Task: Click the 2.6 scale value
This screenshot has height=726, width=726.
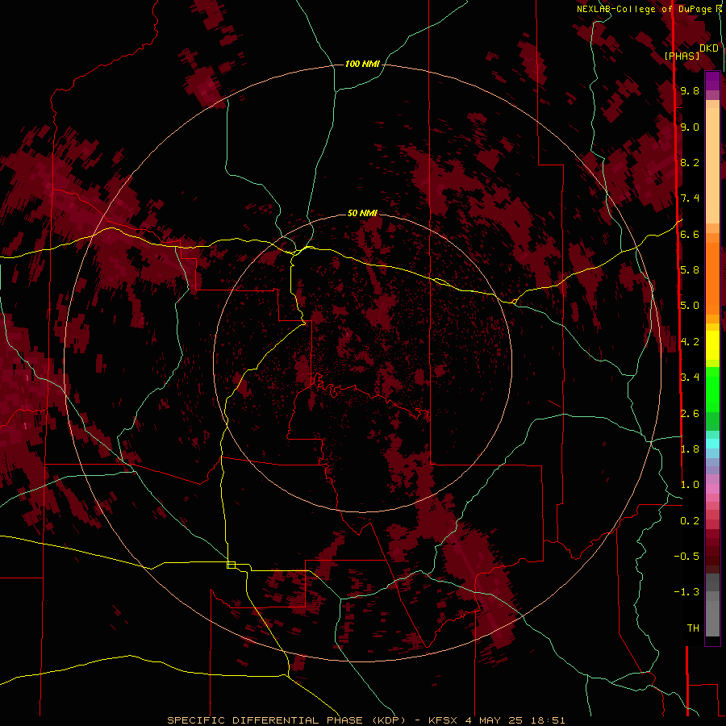Action: [690, 414]
